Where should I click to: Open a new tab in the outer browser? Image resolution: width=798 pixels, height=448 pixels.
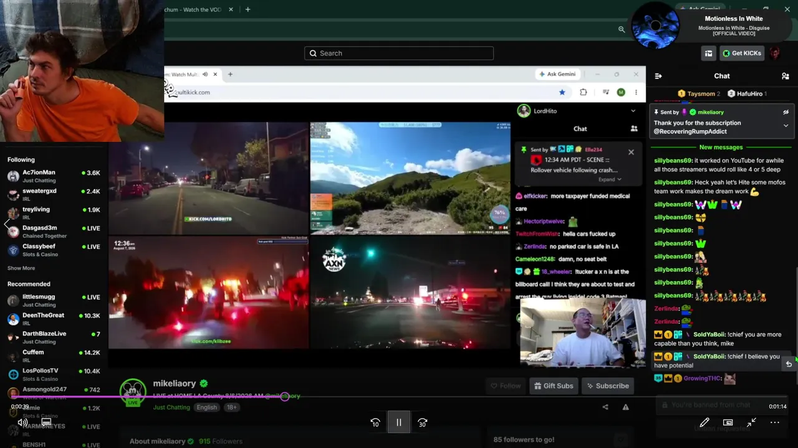pyautogui.click(x=248, y=9)
